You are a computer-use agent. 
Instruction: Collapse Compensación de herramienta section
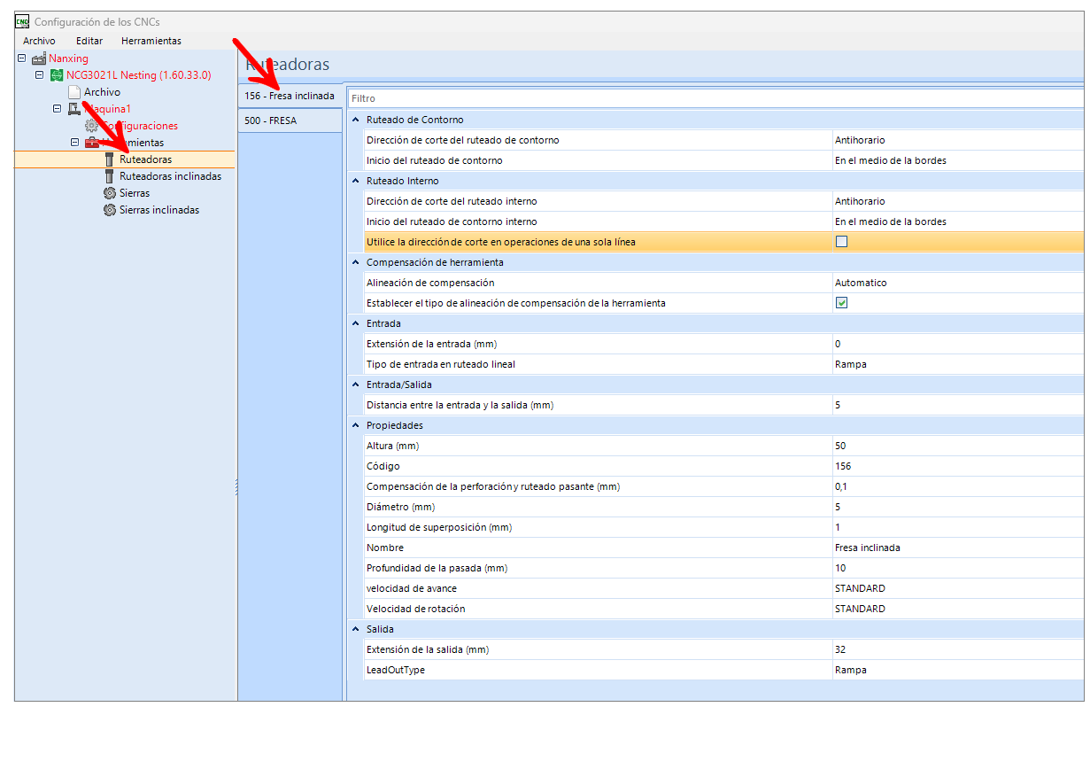pyautogui.click(x=355, y=262)
